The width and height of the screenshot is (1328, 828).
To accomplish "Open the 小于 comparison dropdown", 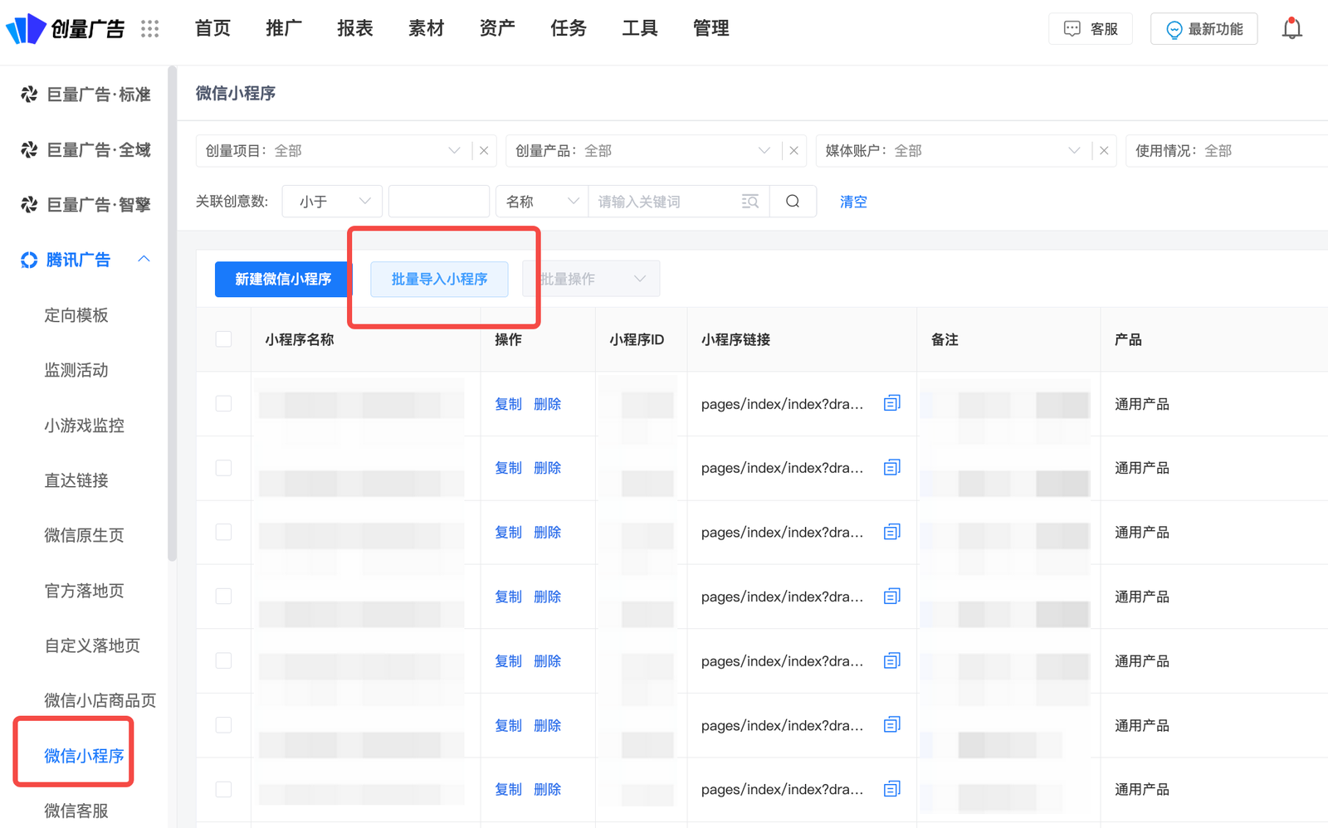I will 332,202.
